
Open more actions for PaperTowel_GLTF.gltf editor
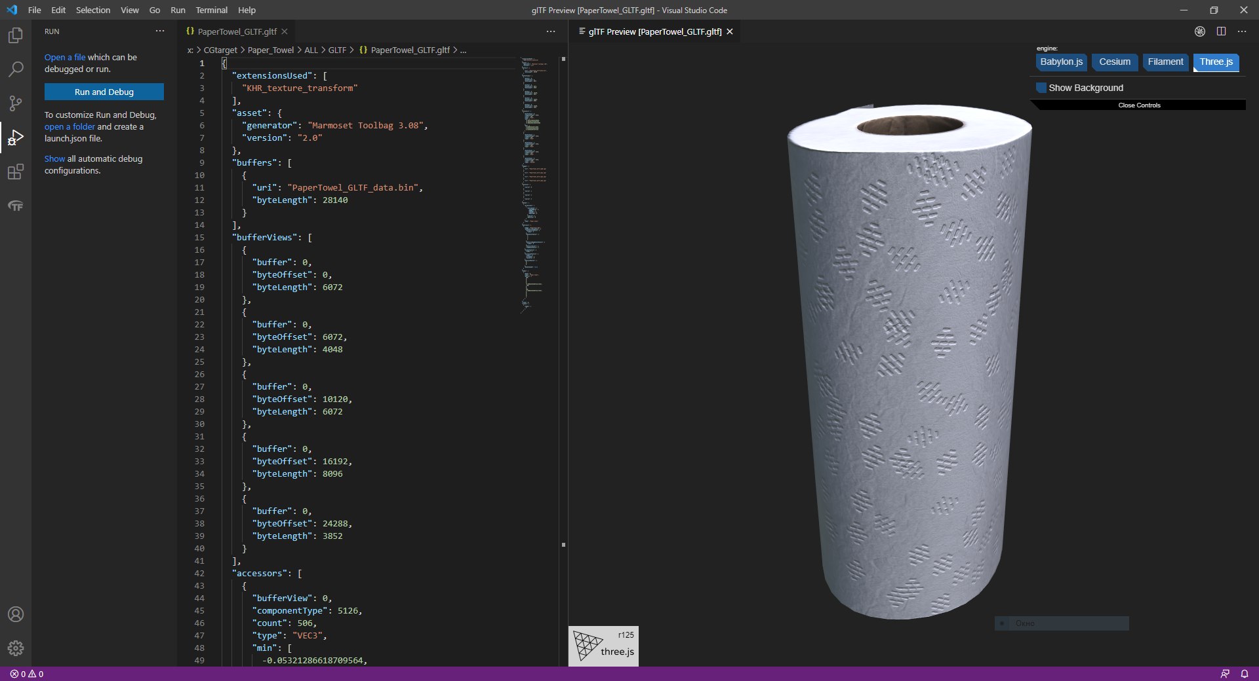tap(551, 31)
